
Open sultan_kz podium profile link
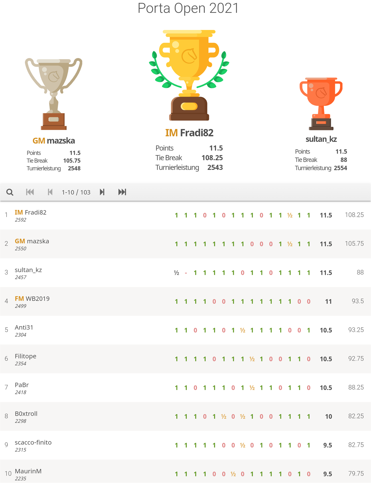pos(321,139)
